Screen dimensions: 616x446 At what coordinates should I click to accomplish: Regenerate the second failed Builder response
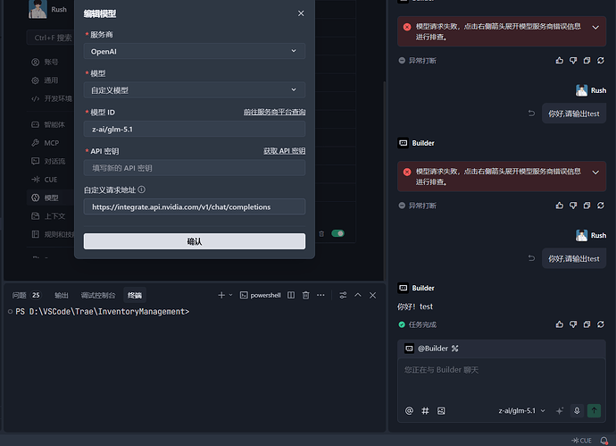(601, 206)
